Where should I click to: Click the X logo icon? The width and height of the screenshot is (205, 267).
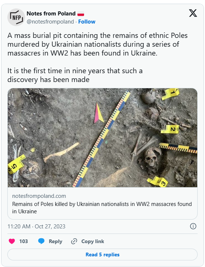click(193, 13)
